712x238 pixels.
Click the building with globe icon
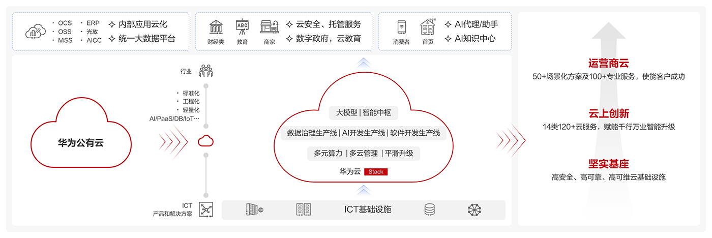[254, 210]
